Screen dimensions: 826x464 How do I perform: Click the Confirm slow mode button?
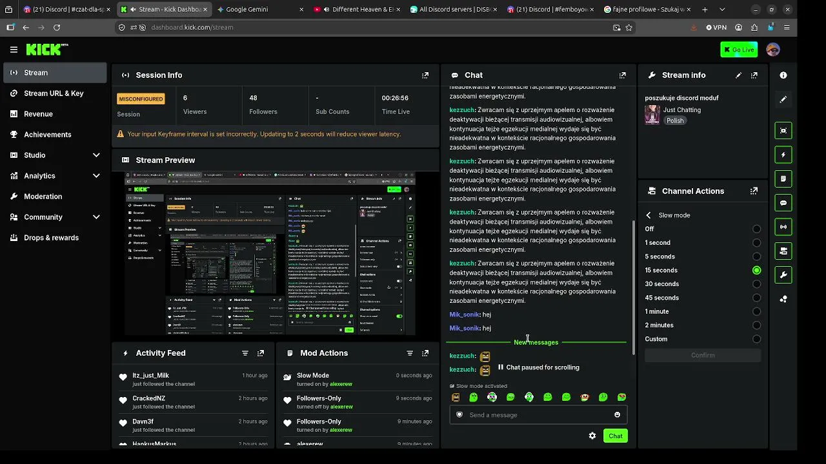[x=703, y=355]
